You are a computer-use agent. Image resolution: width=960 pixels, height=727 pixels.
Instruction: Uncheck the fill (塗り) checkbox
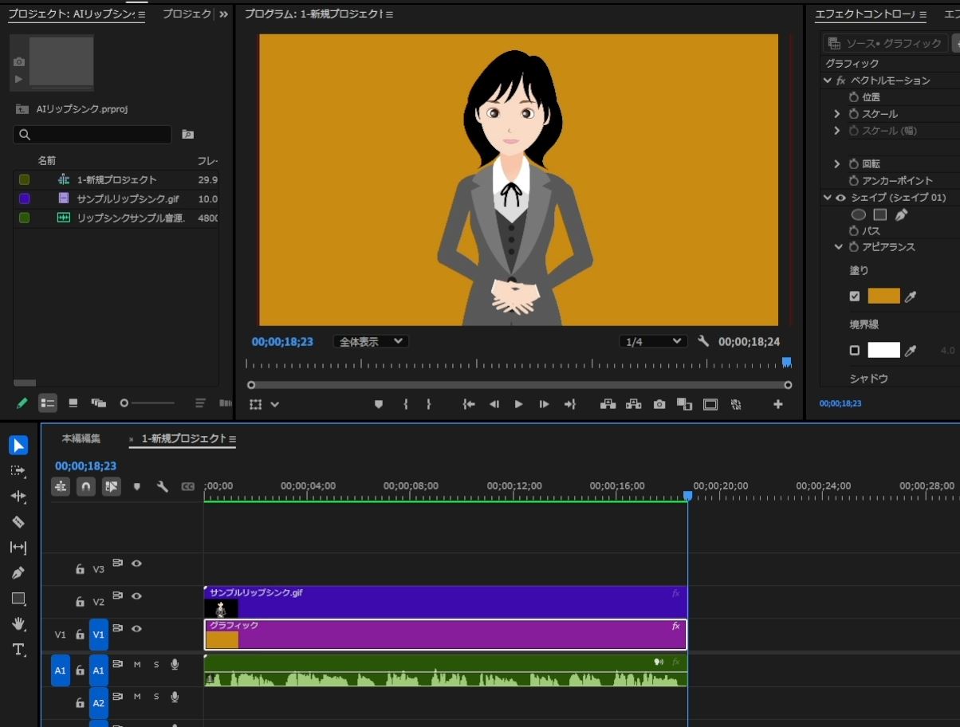coord(855,297)
